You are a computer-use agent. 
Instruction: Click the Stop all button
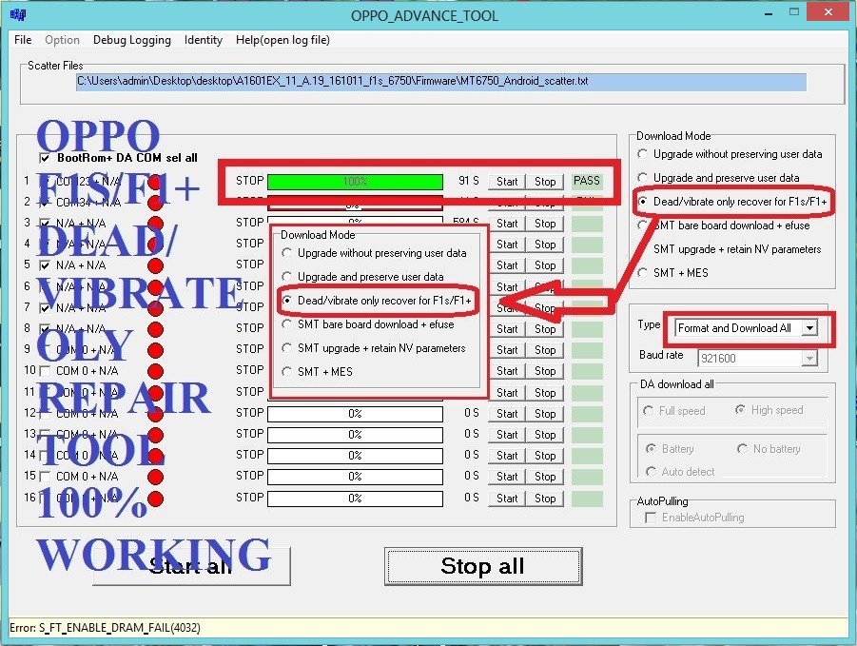[x=483, y=566]
